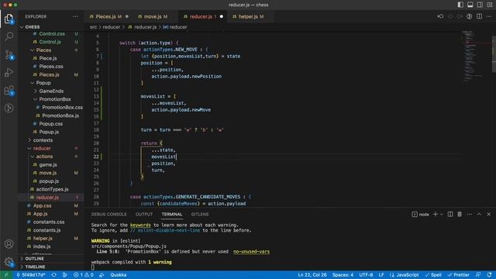Viewport: 496px width, 279px height.
Task: Open terminal panel more actions ellipsis
Action: 470,214
